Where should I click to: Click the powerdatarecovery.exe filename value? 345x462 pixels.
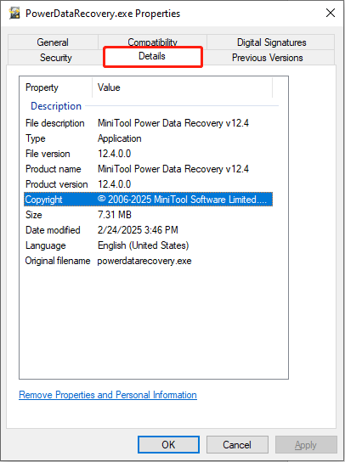144,261
